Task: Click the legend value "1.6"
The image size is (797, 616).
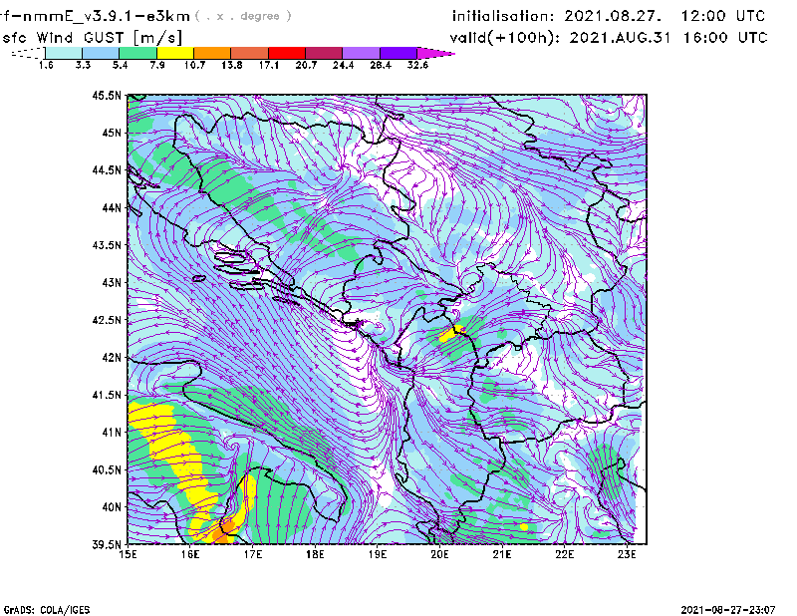Action: (46, 65)
